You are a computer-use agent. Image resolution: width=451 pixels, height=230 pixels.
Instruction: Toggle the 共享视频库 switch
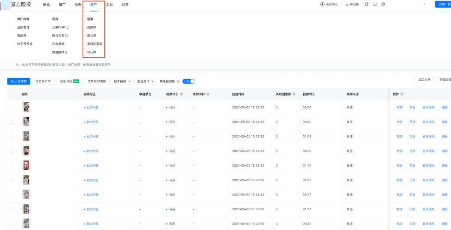(x=188, y=81)
